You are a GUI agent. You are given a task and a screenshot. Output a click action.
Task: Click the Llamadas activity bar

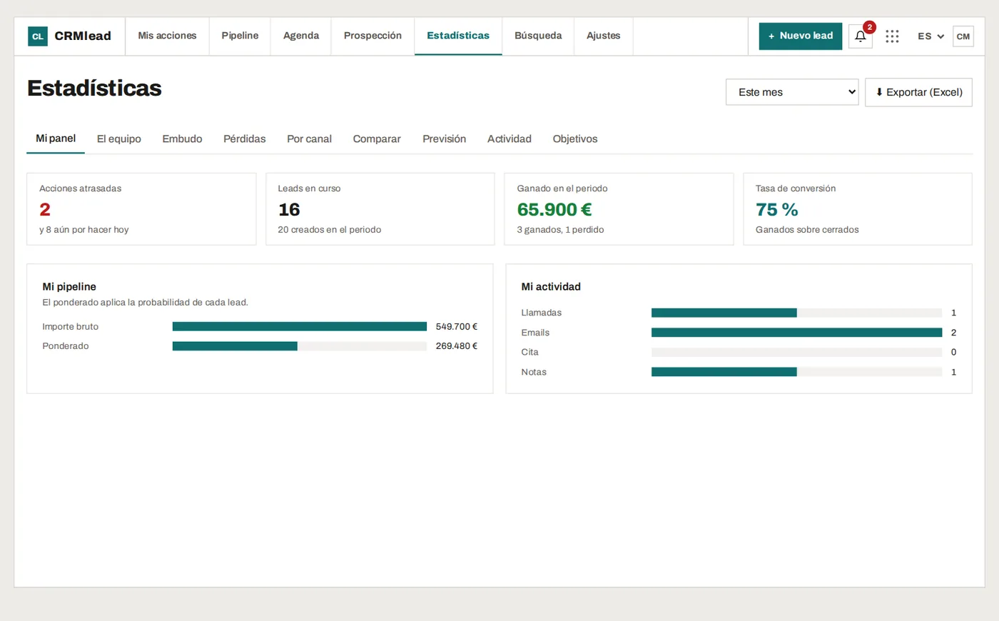[x=796, y=313]
